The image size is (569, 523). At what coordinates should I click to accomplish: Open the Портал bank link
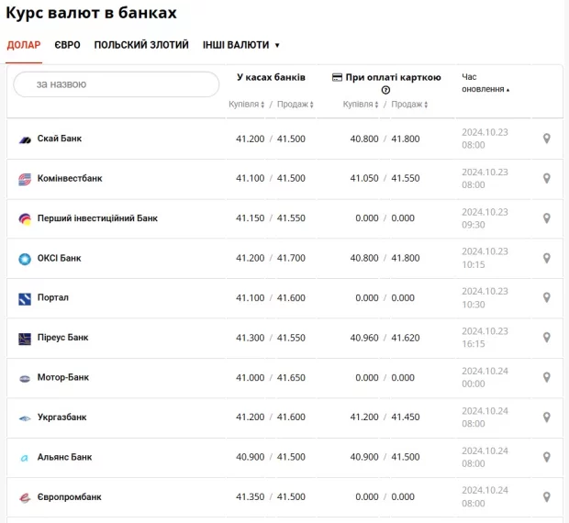[52, 298]
